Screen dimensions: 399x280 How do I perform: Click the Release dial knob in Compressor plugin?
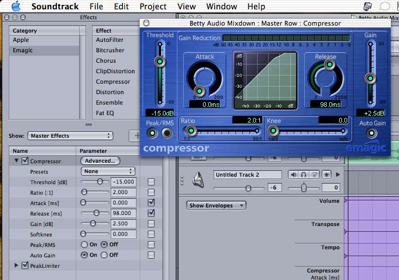[329, 64]
